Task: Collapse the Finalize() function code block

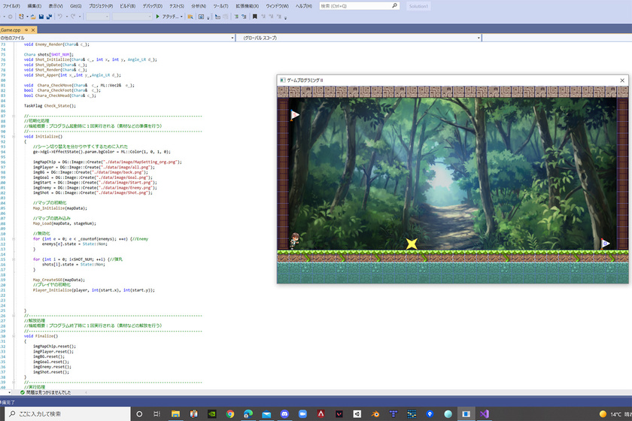Action: click(15, 335)
